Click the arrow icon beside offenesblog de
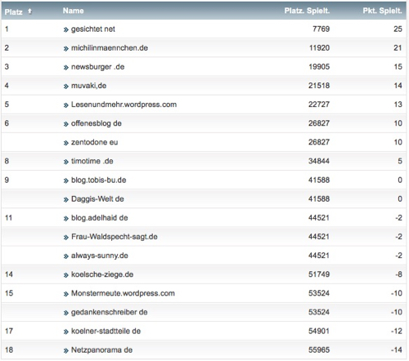This screenshot has height=361, width=409. pos(65,124)
